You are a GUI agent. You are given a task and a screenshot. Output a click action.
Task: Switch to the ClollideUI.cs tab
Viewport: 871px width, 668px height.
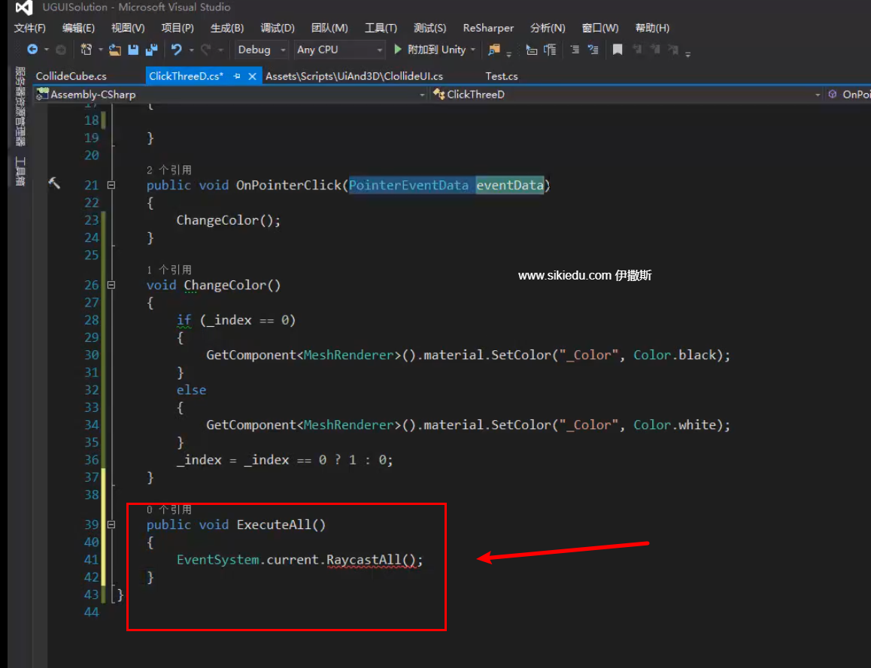click(354, 77)
